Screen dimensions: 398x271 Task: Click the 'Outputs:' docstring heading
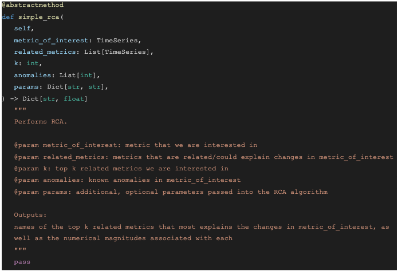pyautogui.click(x=30, y=215)
